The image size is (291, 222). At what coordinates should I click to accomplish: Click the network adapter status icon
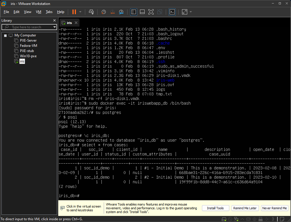pyautogui.click(x=236, y=219)
